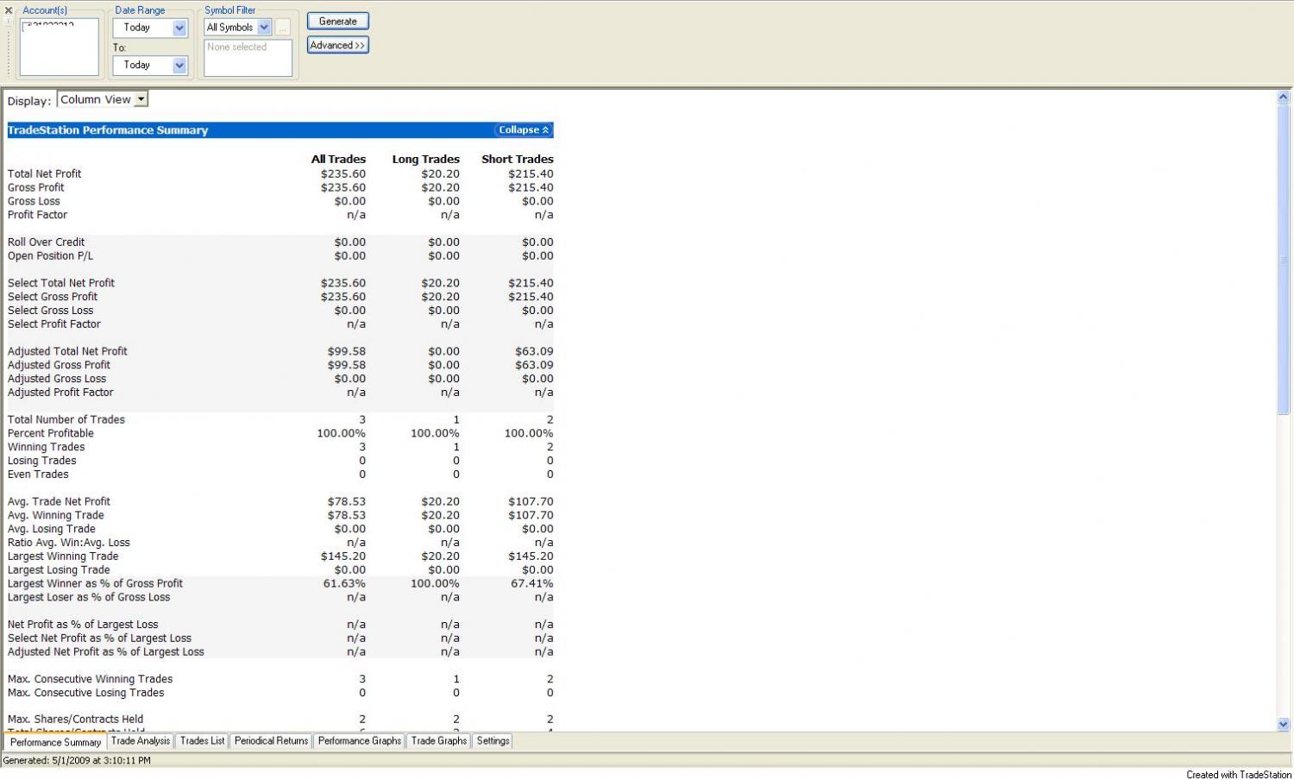Select the Performance Summary tab
1294x780 pixels.
click(x=55, y=742)
